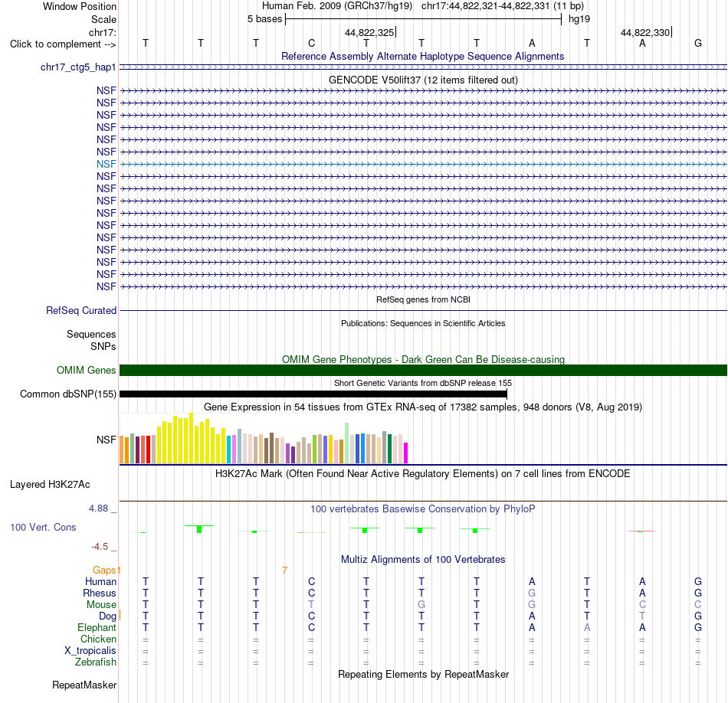
Task: Click the magenta last bar of GTEx chart
Action: 406,453
